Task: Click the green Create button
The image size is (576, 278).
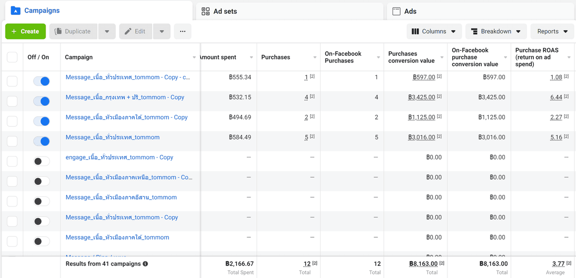Action: 25,32
